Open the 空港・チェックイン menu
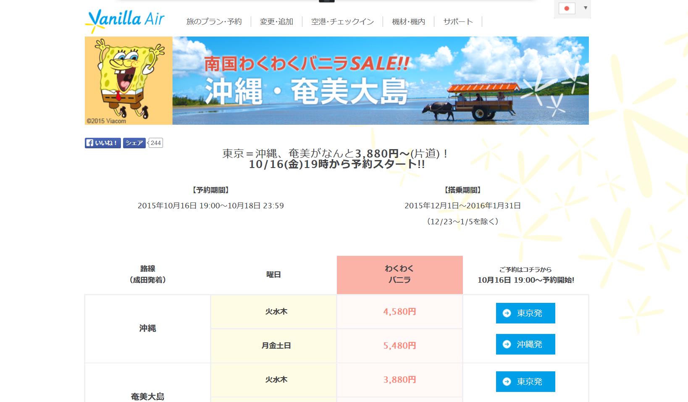Screen dimensions: 688x402 (x=342, y=21)
